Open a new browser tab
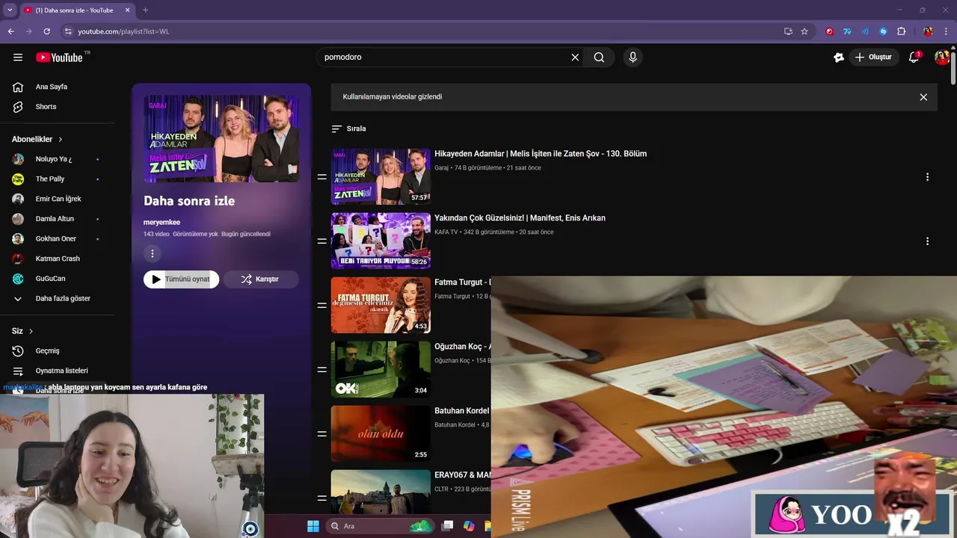This screenshot has width=957, height=538. click(145, 10)
